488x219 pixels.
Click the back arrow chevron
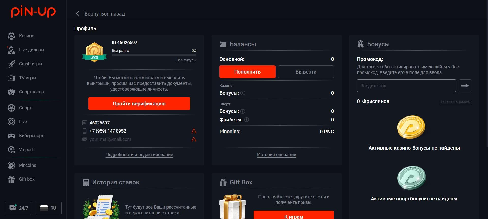pos(78,14)
